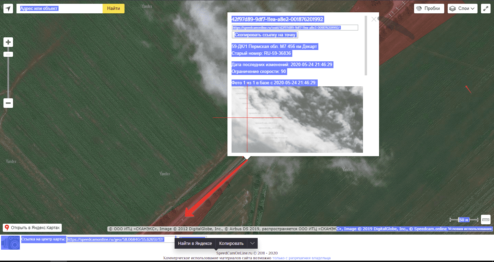Close the camera info balloon

click(374, 19)
